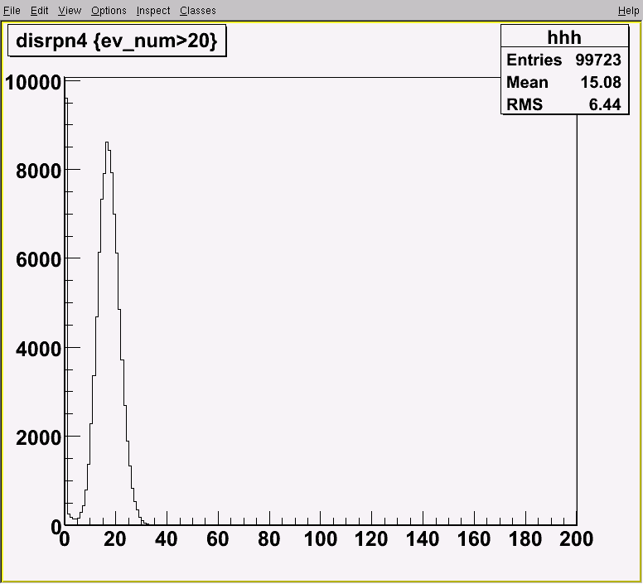
Task: Click the x-axis label 80
Action: click(269, 539)
